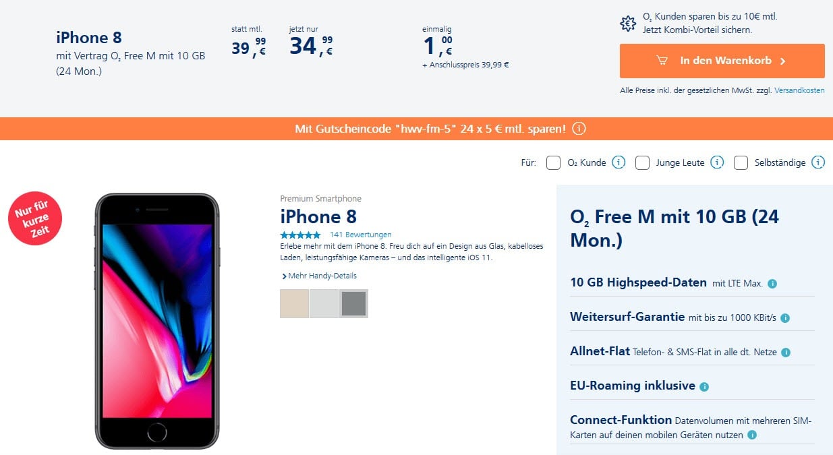
Task: Click info icon beside O₂ Kunde checkbox
Action: (619, 162)
